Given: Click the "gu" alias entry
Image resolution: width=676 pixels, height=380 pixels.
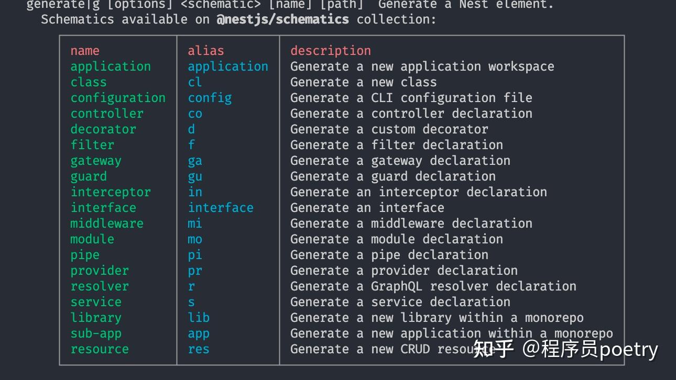Looking at the screenshot, I should (x=195, y=176).
